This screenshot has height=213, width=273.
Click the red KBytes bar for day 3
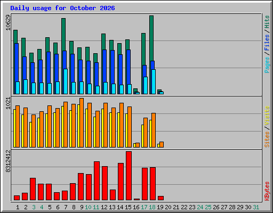click(33, 189)
